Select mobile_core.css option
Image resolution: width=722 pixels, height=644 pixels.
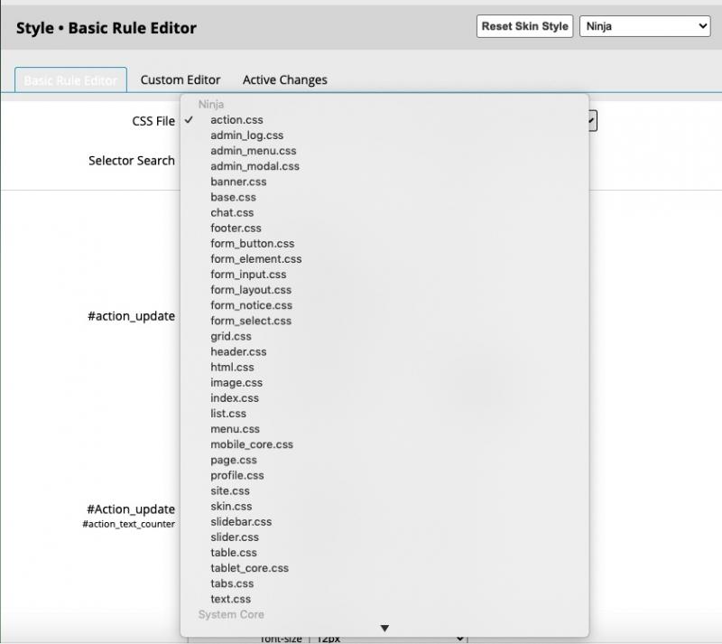(252, 444)
